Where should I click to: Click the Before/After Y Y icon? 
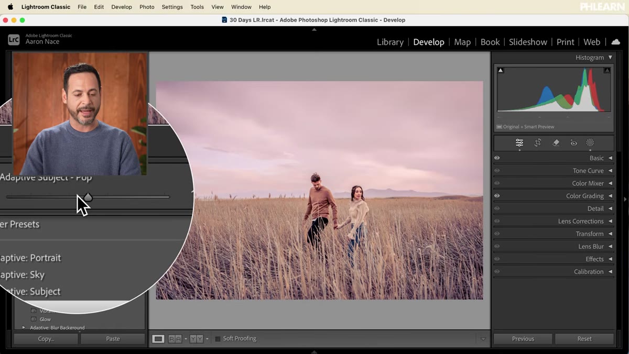(x=196, y=339)
